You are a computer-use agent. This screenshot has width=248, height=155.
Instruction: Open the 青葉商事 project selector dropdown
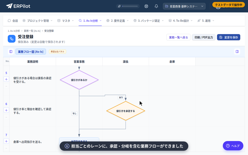pyautogui.click(x=184, y=6)
